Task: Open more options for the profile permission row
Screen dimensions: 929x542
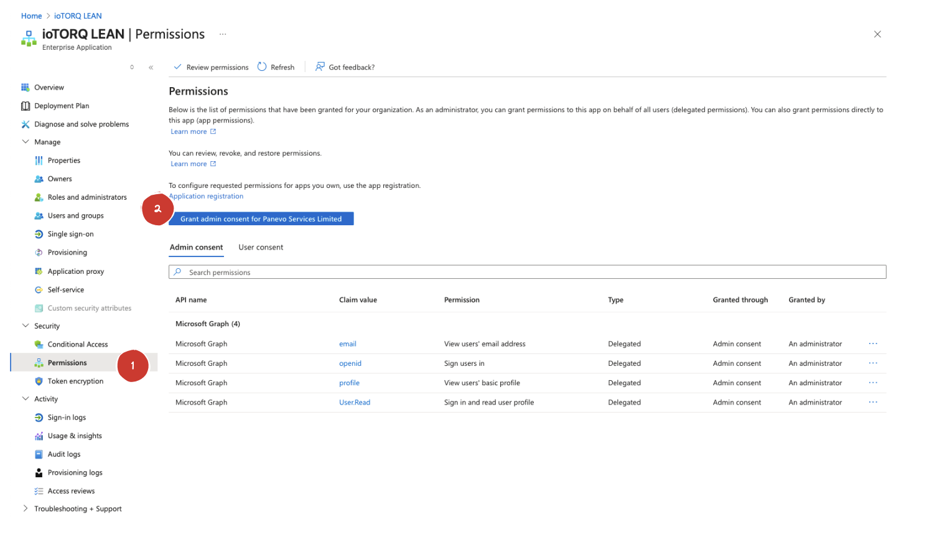Action: [873, 383]
